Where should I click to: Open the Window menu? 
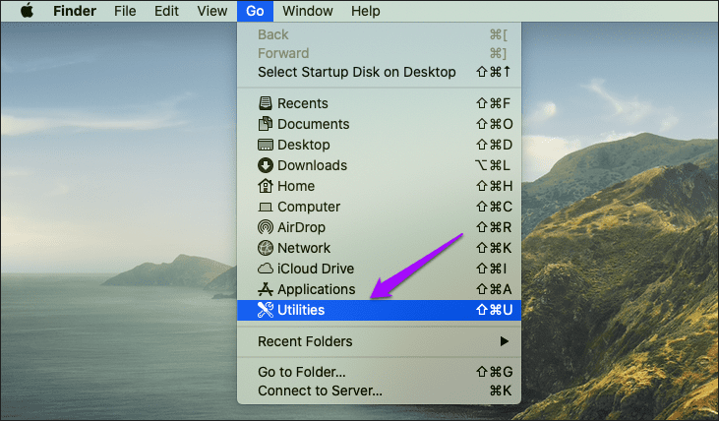(x=307, y=11)
